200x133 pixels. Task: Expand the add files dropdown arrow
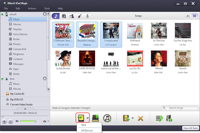133,118
